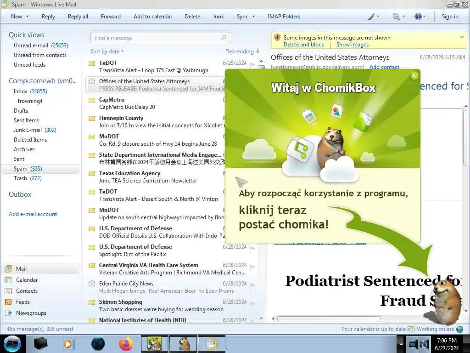Click the Add contact link
The height and width of the screenshot is (353, 470).
click(384, 67)
